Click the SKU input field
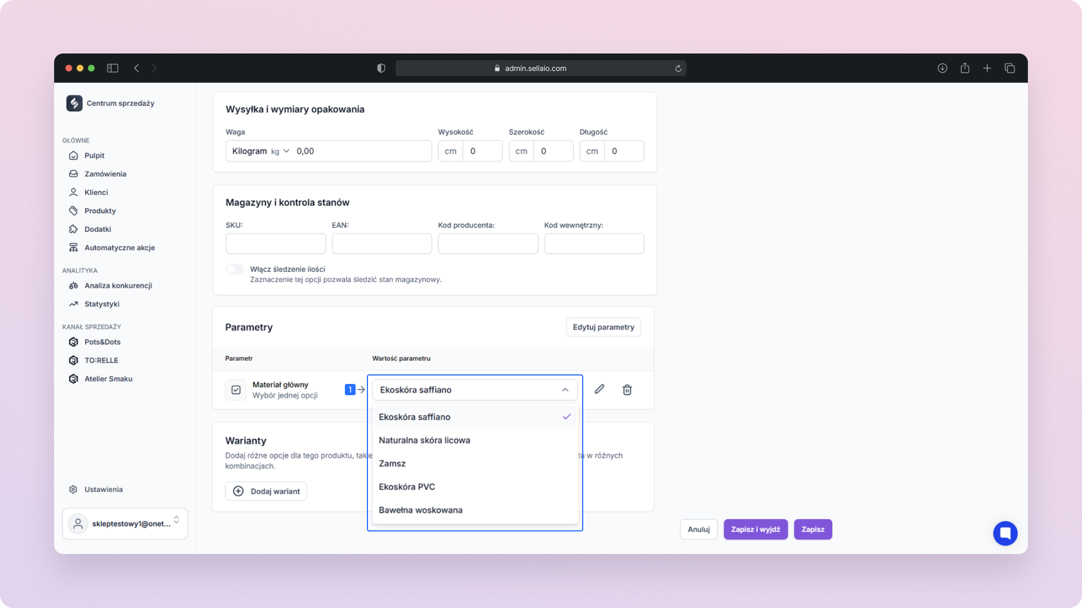1082x608 pixels. click(276, 244)
